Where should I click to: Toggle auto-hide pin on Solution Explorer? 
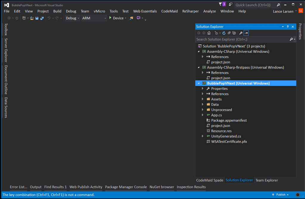coord(288,26)
